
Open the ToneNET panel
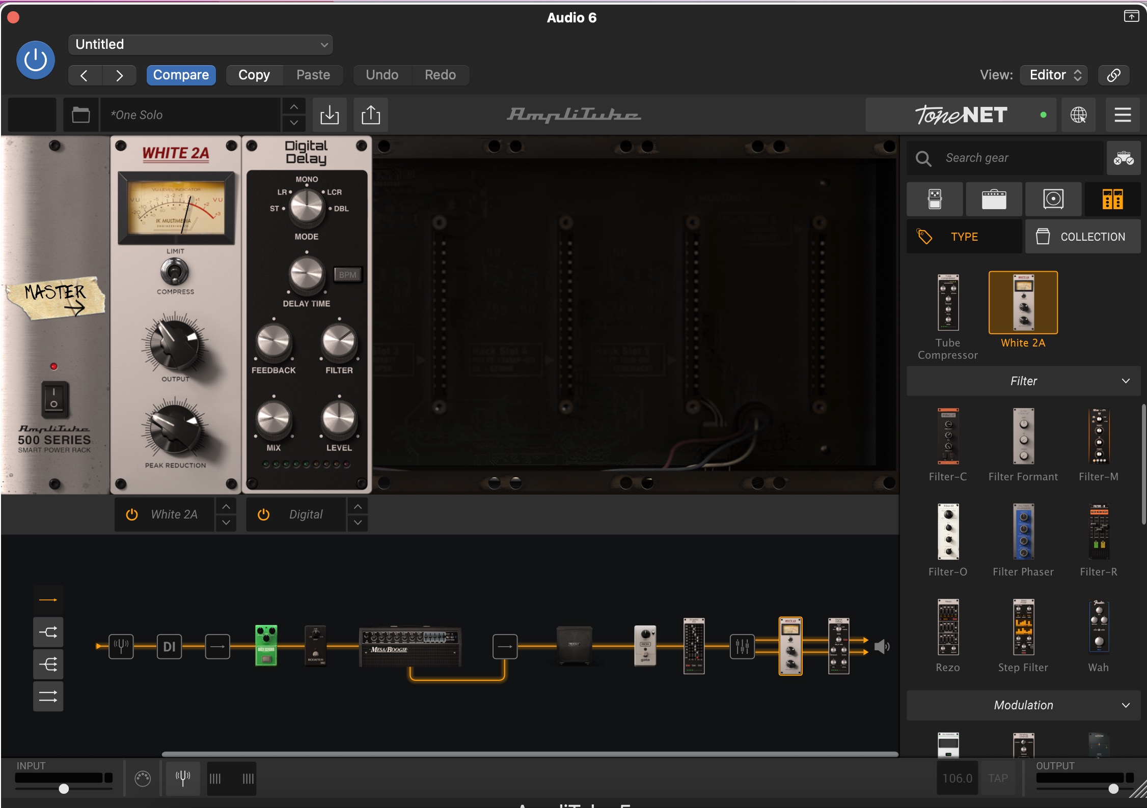pyautogui.click(x=961, y=115)
